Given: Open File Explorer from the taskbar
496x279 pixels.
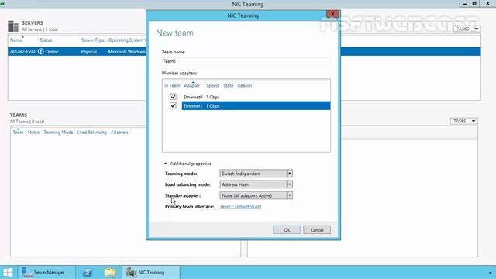Looking at the screenshot, I should [x=110, y=272].
